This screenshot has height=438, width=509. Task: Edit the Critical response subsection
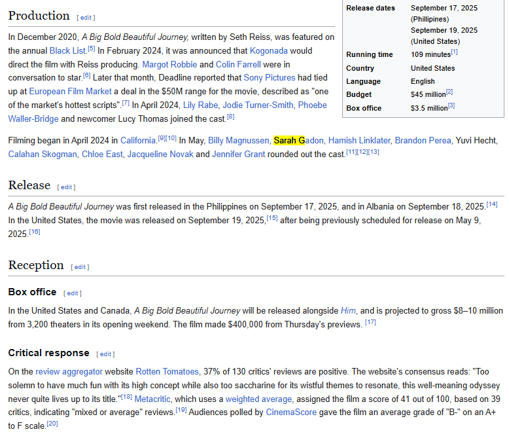pyautogui.click(x=105, y=354)
